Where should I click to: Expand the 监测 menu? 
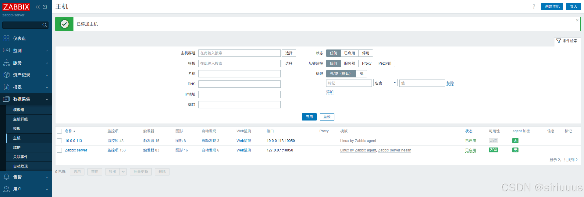pos(26,51)
